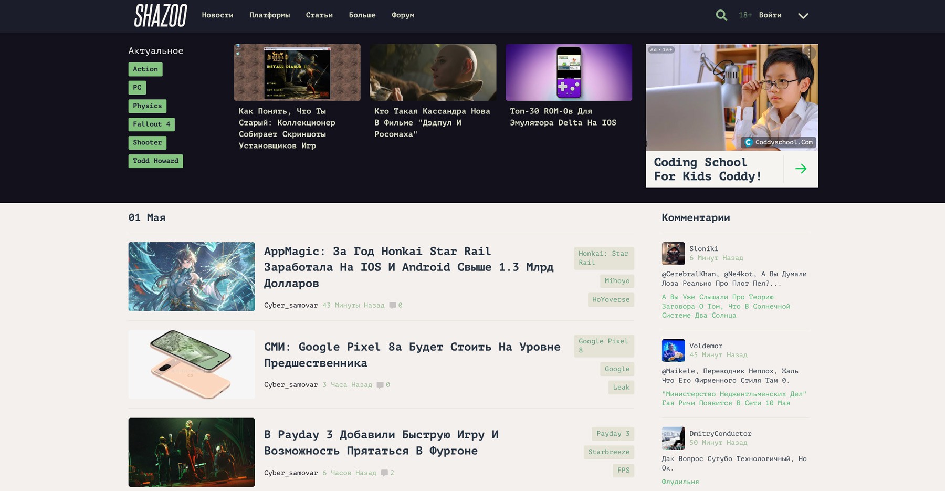
Task: Open Sloniki's avatar
Action: [x=673, y=254]
